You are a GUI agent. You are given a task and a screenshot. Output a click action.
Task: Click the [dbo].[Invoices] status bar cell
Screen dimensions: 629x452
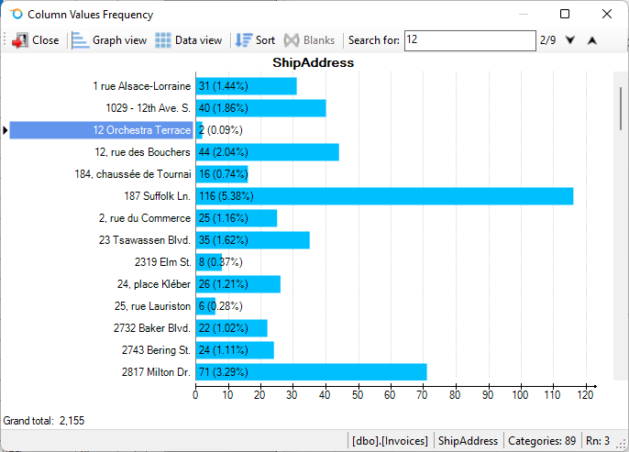(x=392, y=441)
